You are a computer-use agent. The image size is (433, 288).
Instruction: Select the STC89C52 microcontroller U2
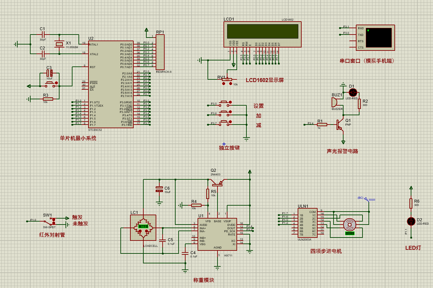click(x=110, y=84)
